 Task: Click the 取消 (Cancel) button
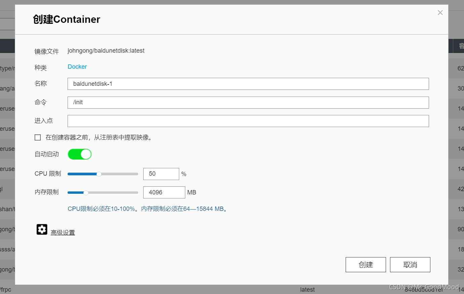pyautogui.click(x=410, y=265)
